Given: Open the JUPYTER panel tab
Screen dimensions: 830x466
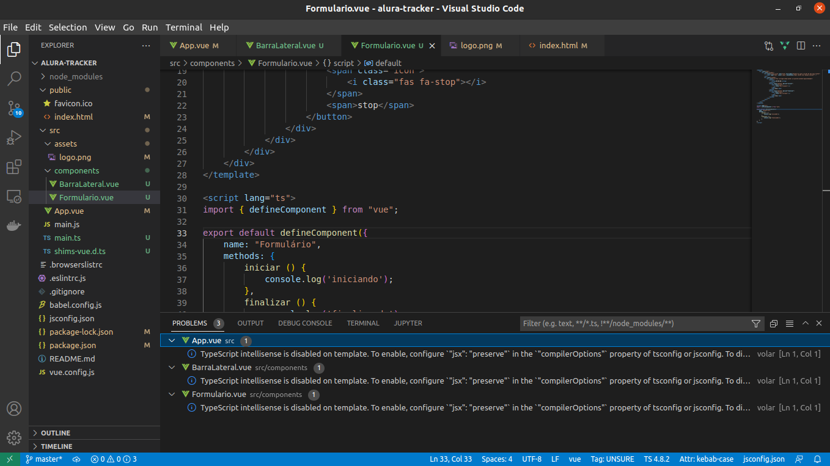Looking at the screenshot, I should tap(408, 323).
